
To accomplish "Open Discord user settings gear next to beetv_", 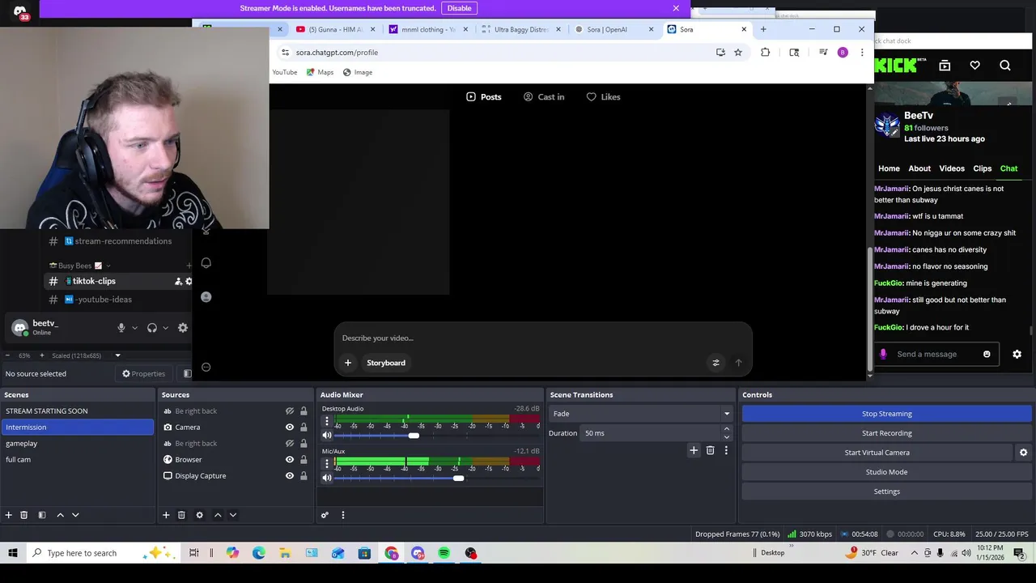I will (182, 328).
